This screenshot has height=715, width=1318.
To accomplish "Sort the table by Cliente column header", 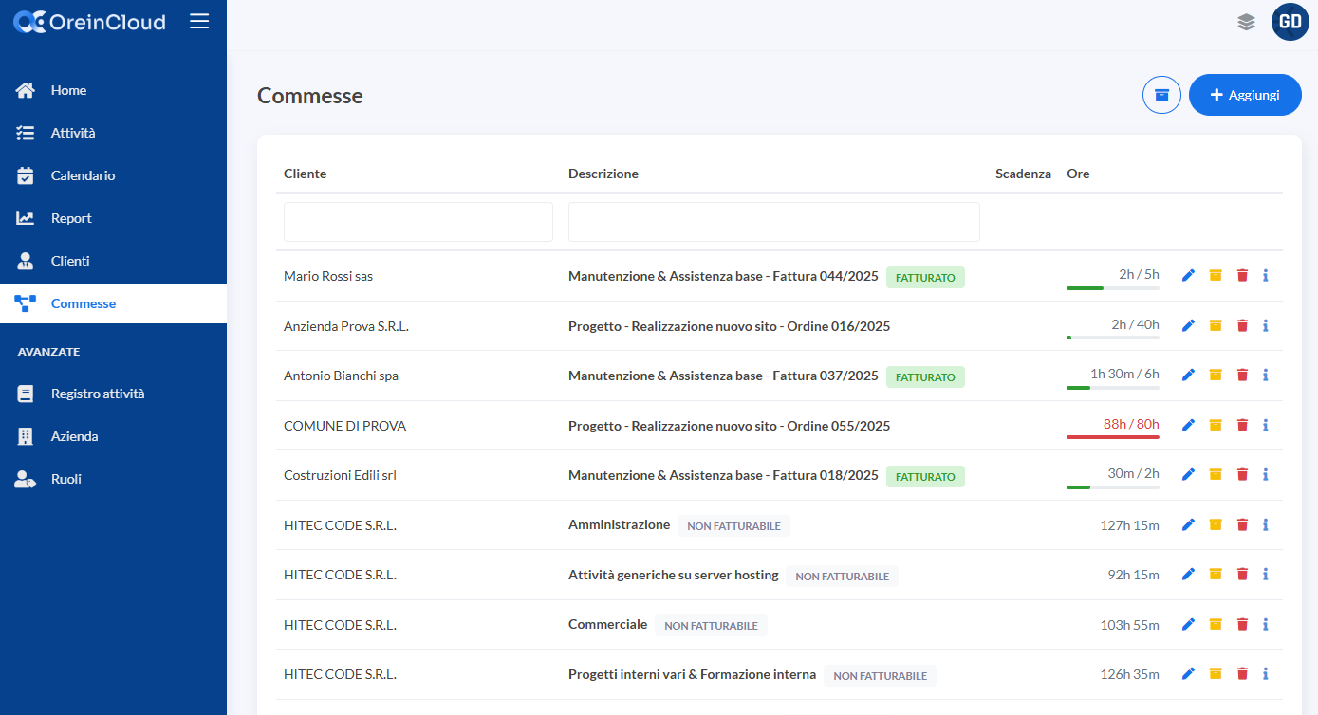I will click(x=305, y=174).
